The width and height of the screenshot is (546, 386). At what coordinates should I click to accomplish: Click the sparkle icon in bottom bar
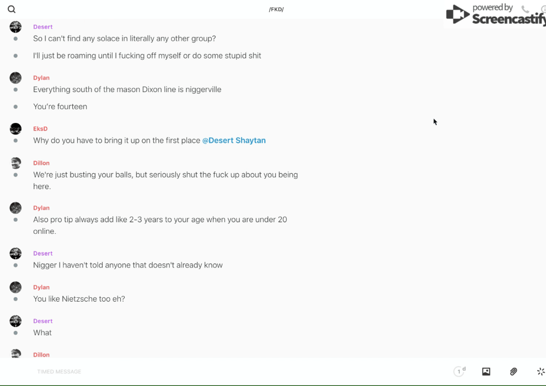coord(540,372)
